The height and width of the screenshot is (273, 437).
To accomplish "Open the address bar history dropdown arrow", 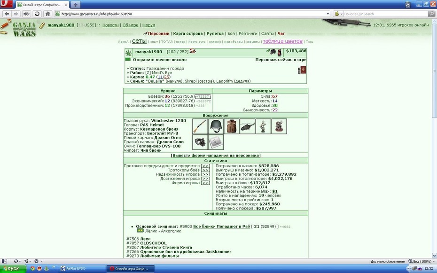I will (328, 14).
